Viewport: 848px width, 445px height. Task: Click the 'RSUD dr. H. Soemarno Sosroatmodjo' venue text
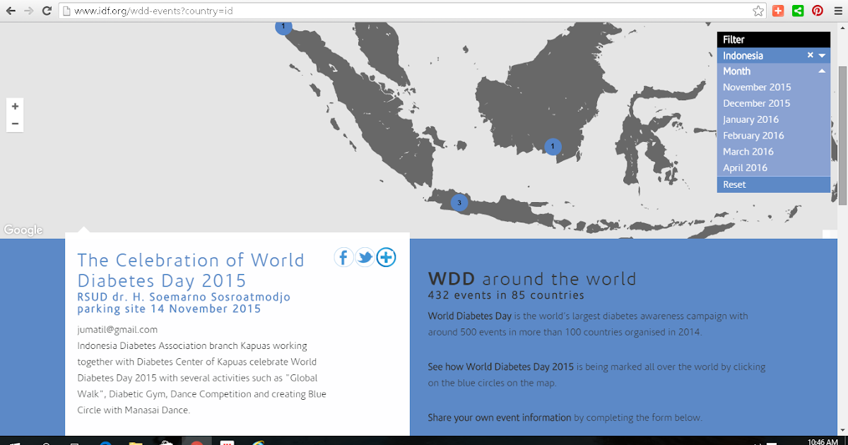pos(184,297)
